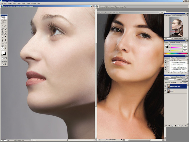The image size is (189, 142).
Task: Swap foreground and background colors icon
Action: (6, 51)
